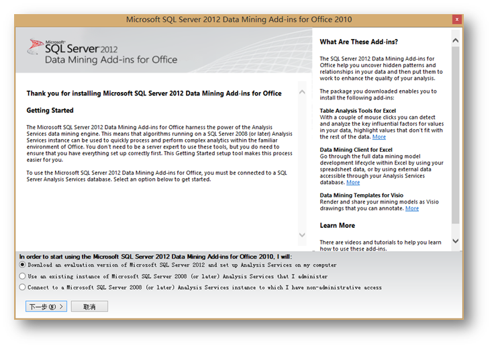Click the window title bar text
The image size is (492, 348).
[x=239, y=19]
